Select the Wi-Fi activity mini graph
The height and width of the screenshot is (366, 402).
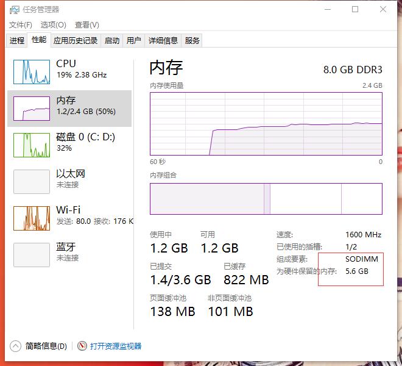pos(32,218)
